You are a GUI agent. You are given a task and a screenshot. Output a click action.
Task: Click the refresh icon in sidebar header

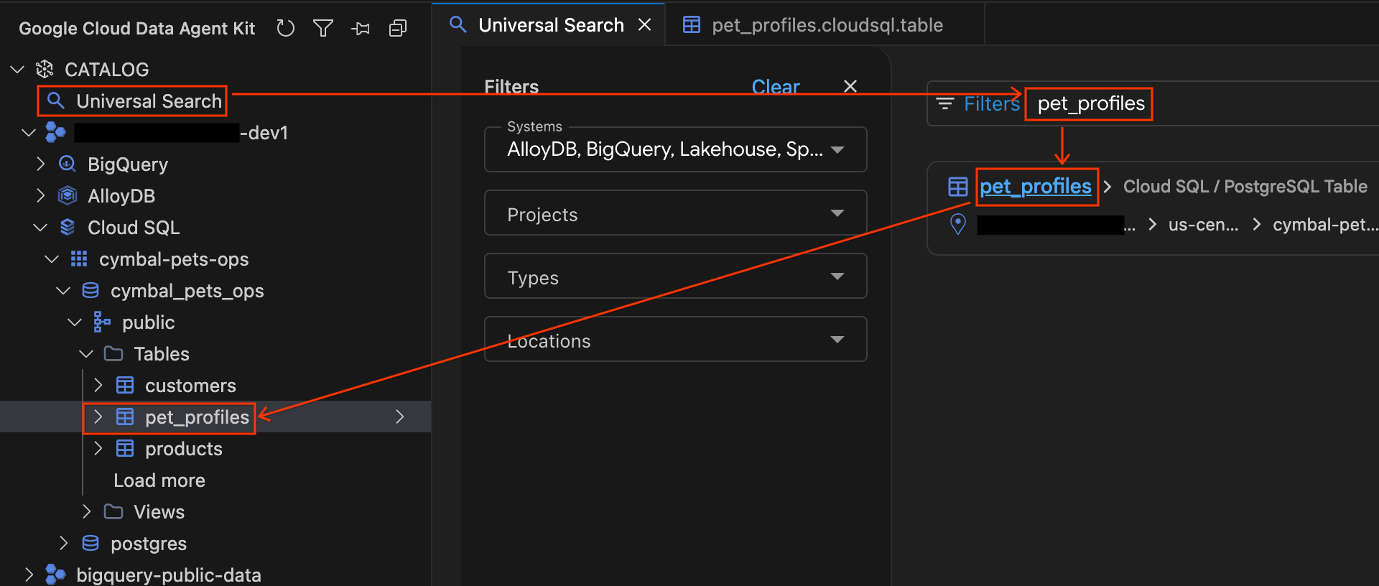point(286,28)
